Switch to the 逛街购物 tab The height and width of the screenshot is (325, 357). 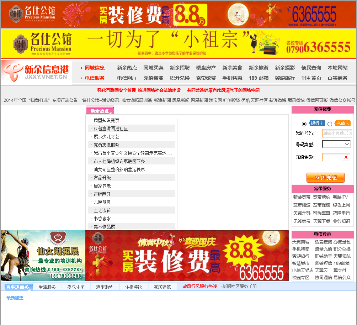105,287
